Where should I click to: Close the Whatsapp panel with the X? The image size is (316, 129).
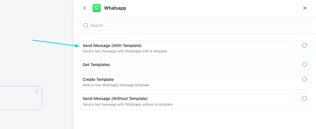pos(305,8)
